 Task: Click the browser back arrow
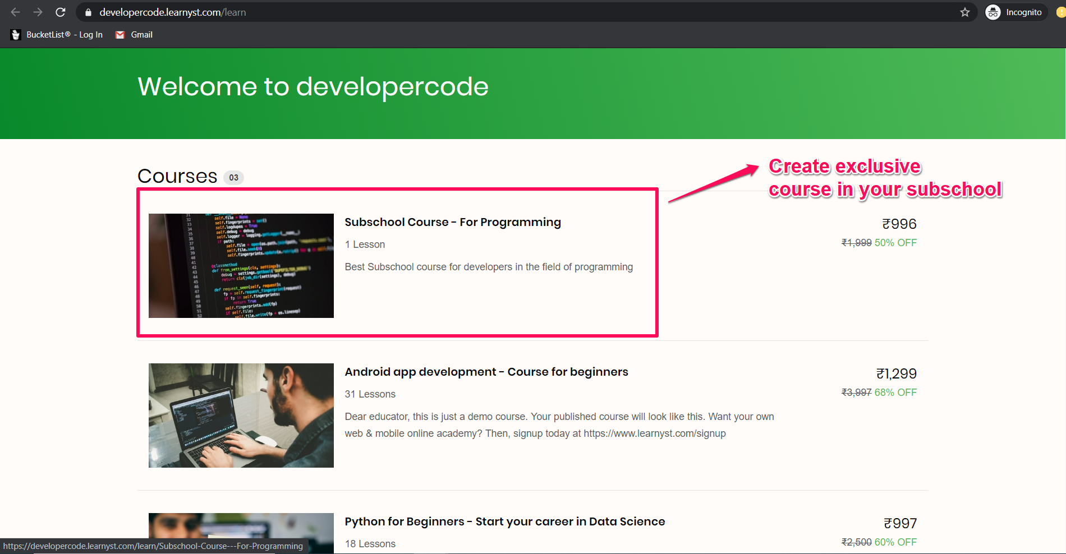coord(15,12)
